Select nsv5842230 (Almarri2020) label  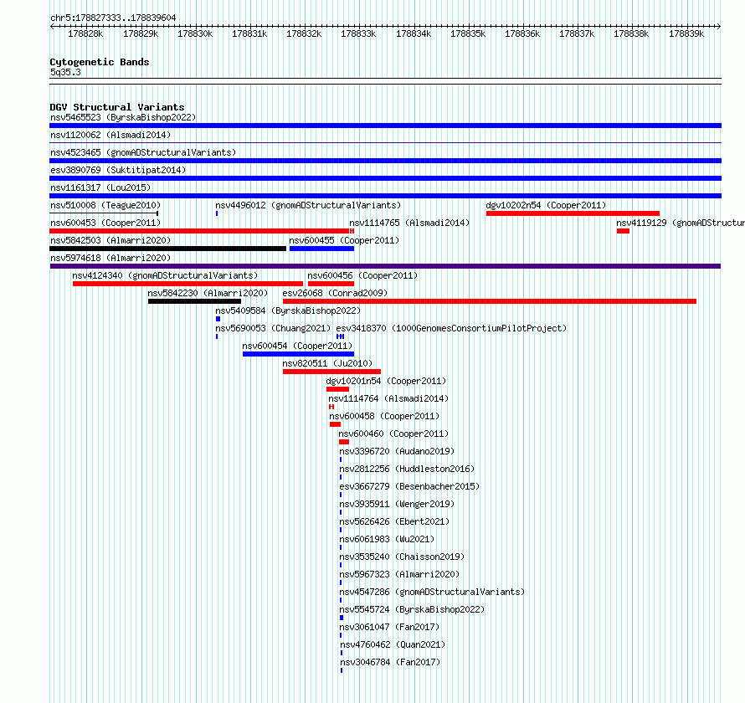click(x=208, y=293)
